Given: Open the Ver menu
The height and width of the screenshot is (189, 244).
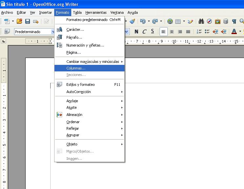Looking at the screenshot, I should 33,12.
